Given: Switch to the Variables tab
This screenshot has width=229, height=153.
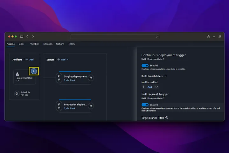Looking at the screenshot, I should pos(35,44).
